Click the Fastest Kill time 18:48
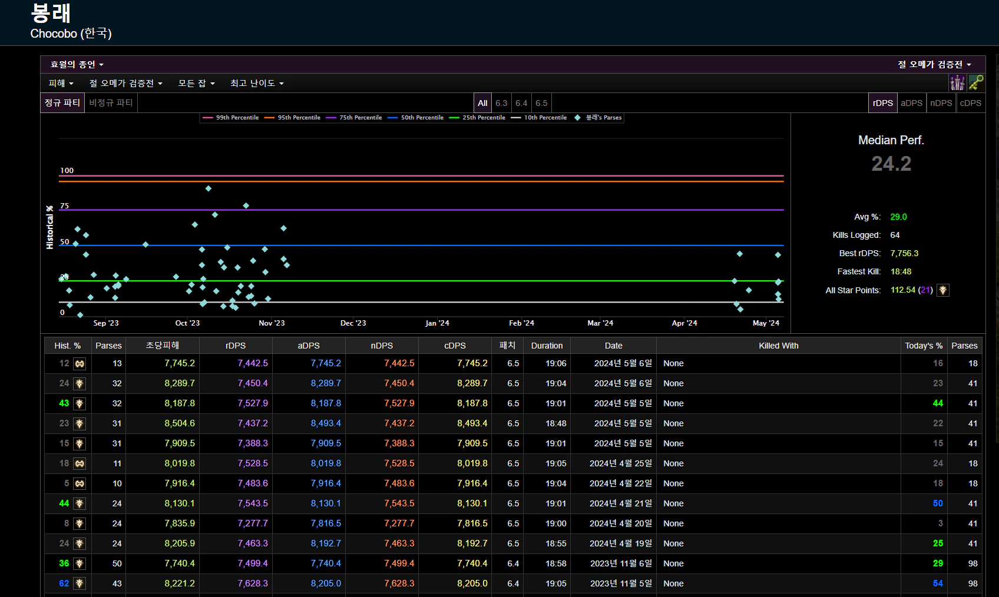 901,272
